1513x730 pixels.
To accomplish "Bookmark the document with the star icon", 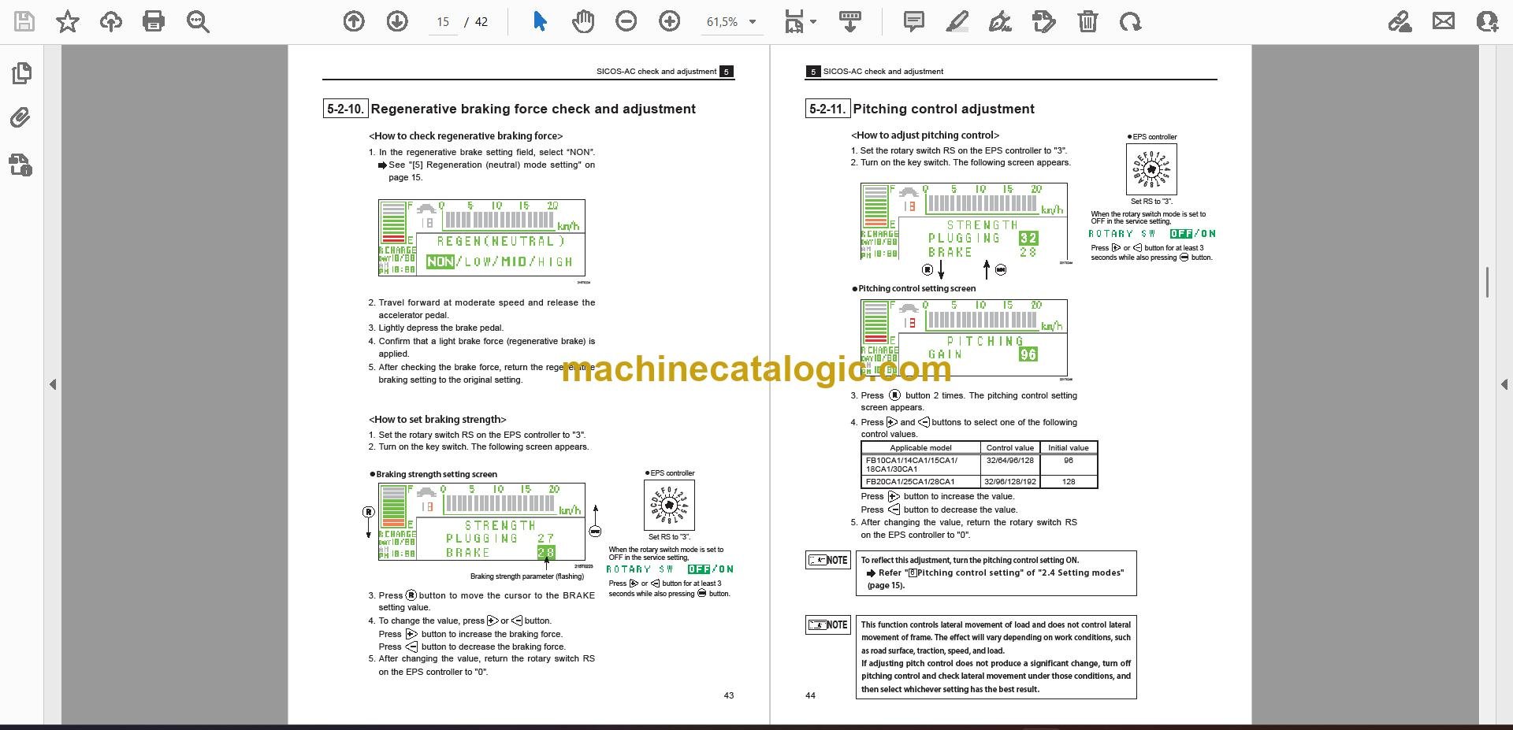I will [68, 21].
